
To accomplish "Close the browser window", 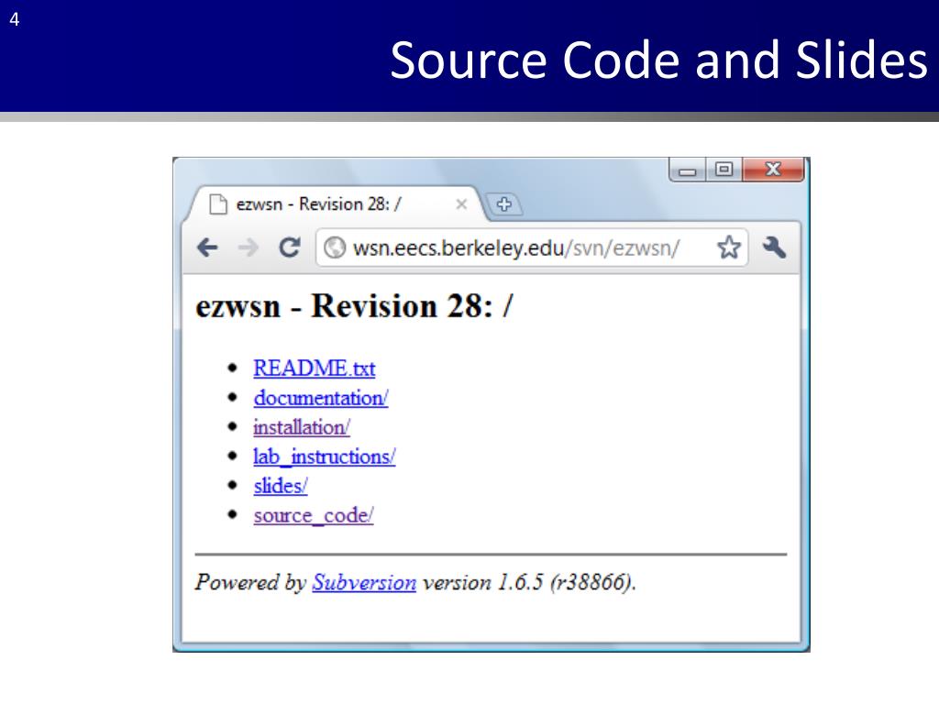I will point(772,170).
